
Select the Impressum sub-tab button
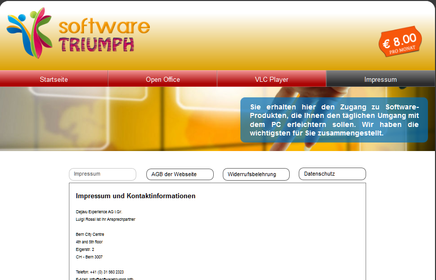point(103,174)
